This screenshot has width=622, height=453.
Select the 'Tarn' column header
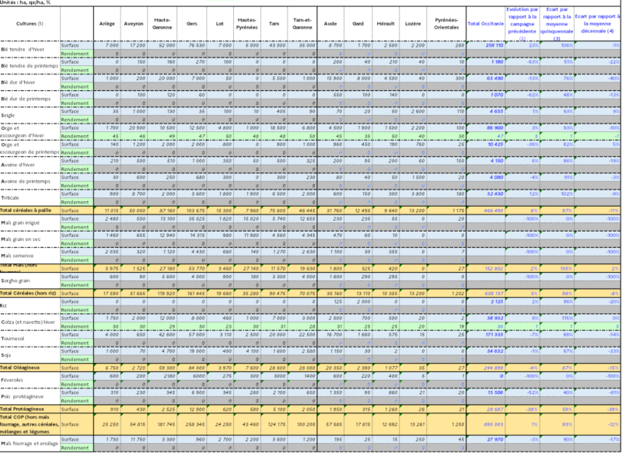click(x=274, y=24)
